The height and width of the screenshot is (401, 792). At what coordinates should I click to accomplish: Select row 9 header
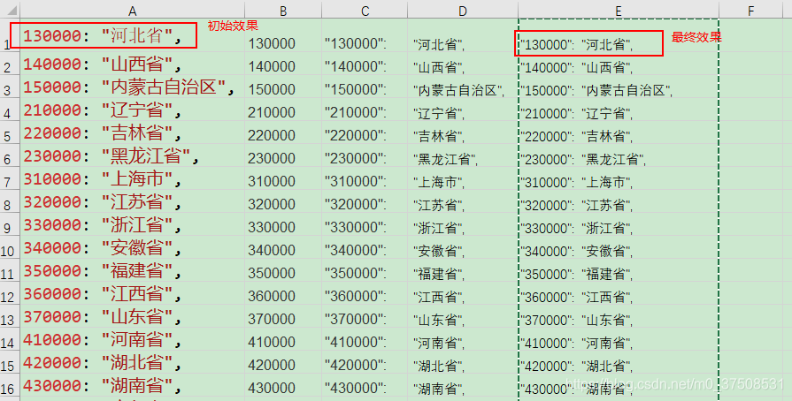[10, 224]
